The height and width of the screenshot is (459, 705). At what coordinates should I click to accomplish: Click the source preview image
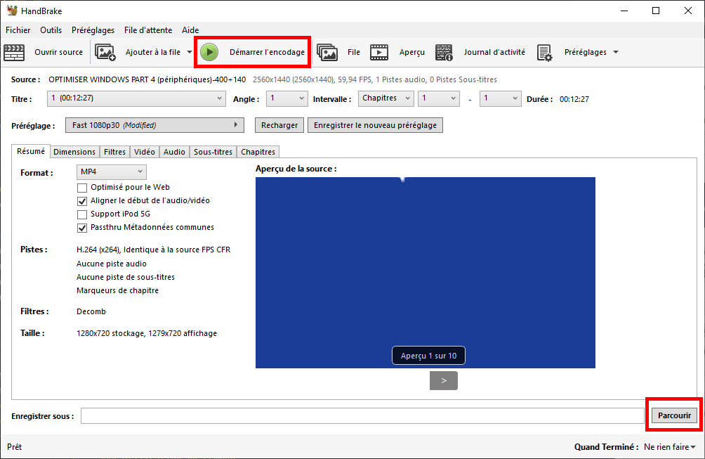point(426,273)
